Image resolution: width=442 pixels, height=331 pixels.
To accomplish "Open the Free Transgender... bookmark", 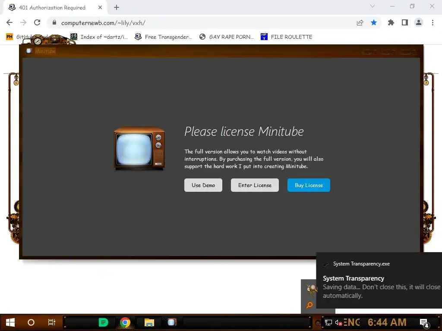I will [163, 37].
